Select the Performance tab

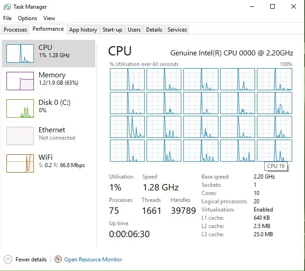pos(48,29)
